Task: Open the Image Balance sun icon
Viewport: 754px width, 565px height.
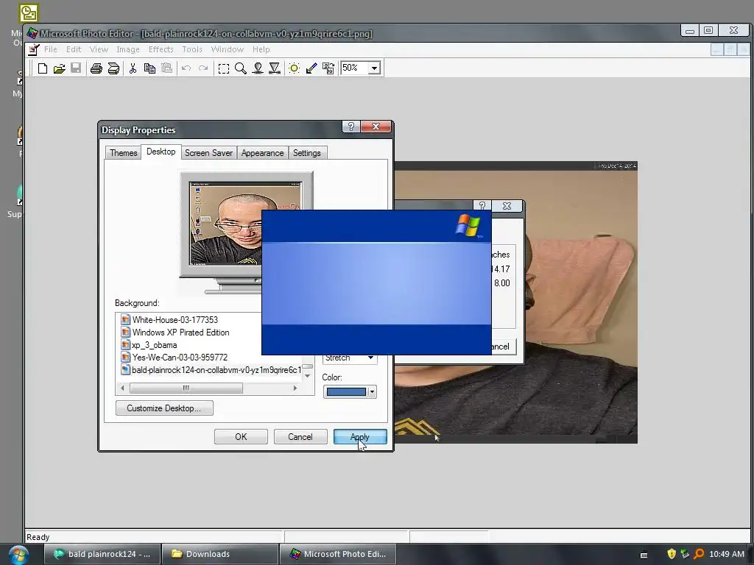Action: pos(295,68)
